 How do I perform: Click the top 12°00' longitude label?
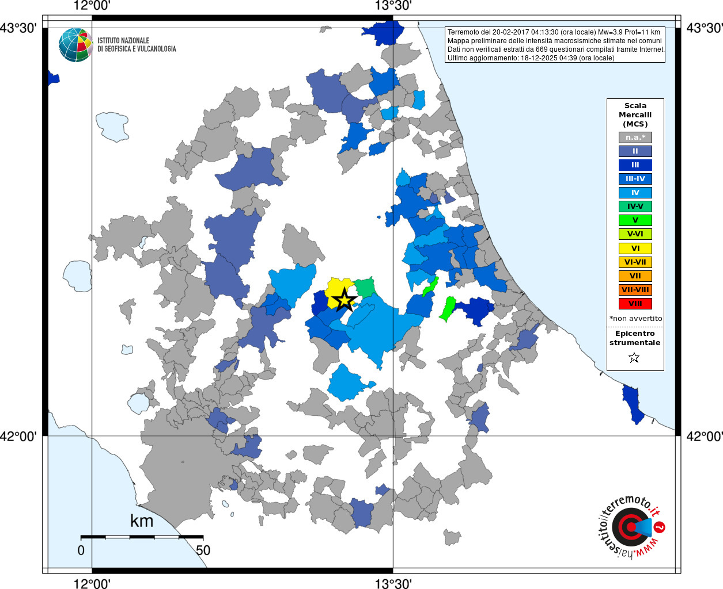coord(92,6)
